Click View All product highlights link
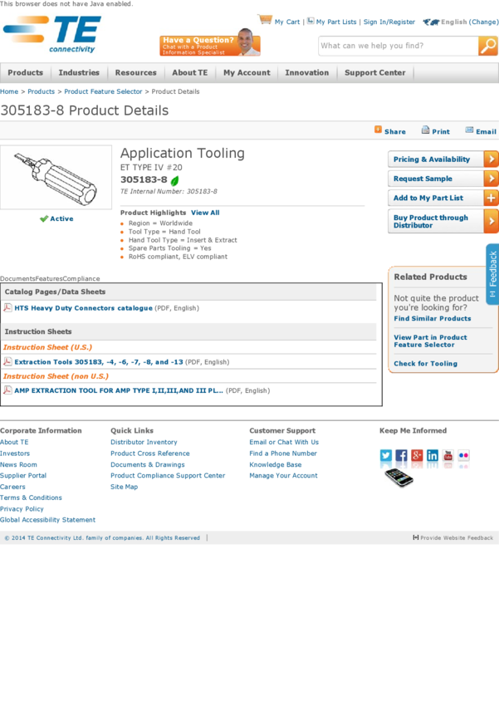 tap(205, 213)
